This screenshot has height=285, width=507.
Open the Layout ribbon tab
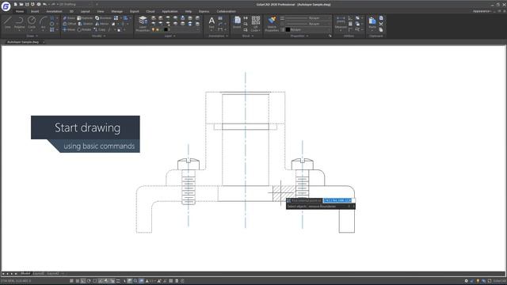85,11
